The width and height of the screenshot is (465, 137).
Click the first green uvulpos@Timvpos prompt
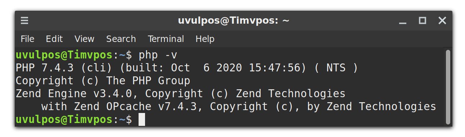pyautogui.click(x=65, y=55)
